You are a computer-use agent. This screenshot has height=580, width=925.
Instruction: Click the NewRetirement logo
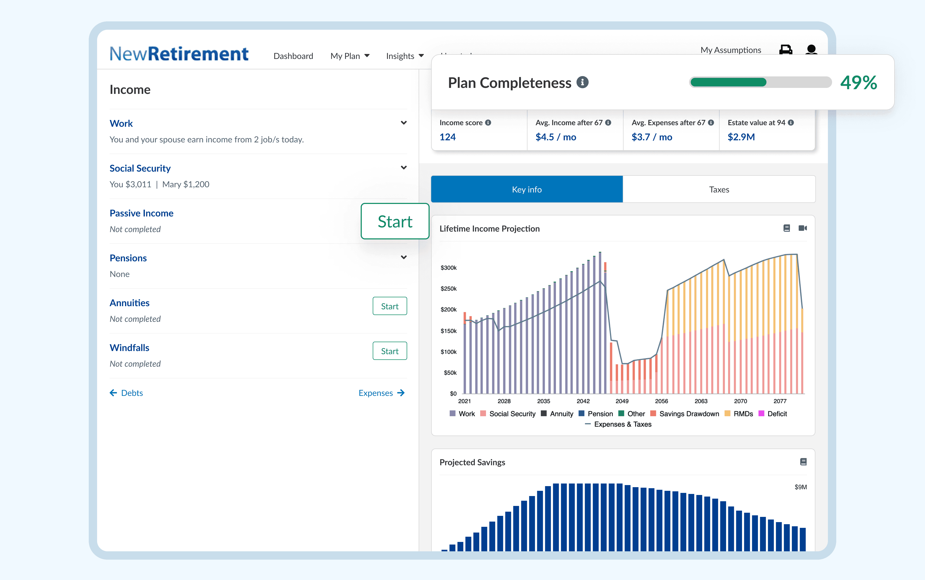coord(179,54)
